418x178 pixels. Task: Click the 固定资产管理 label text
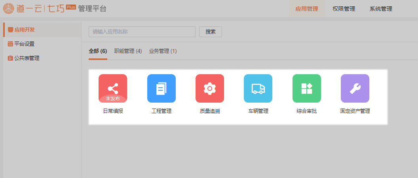tap(355, 111)
